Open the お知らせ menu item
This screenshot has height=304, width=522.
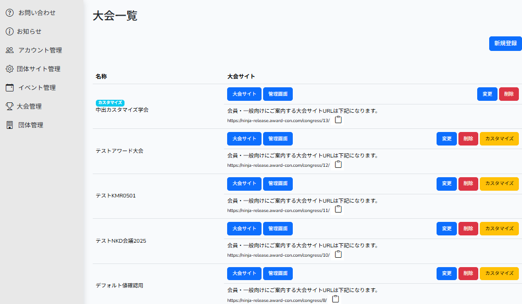(x=29, y=31)
